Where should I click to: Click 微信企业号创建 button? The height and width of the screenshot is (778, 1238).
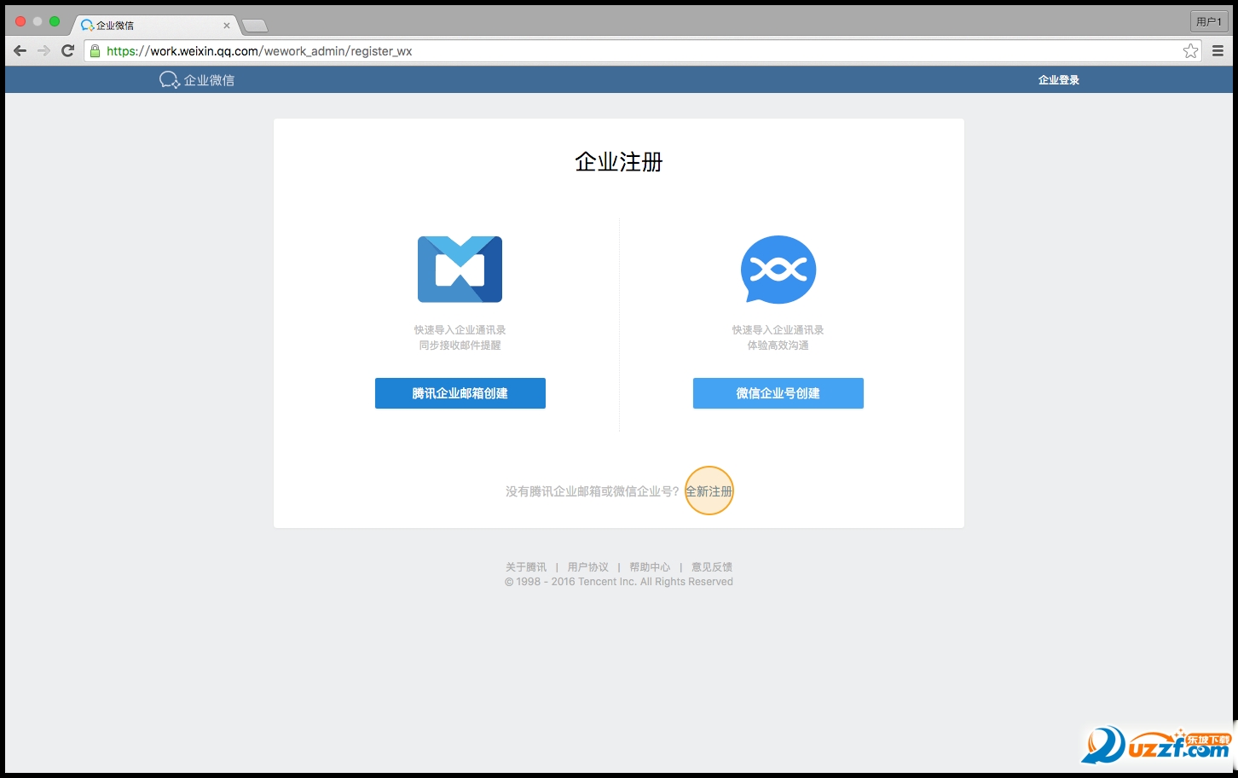pos(778,393)
